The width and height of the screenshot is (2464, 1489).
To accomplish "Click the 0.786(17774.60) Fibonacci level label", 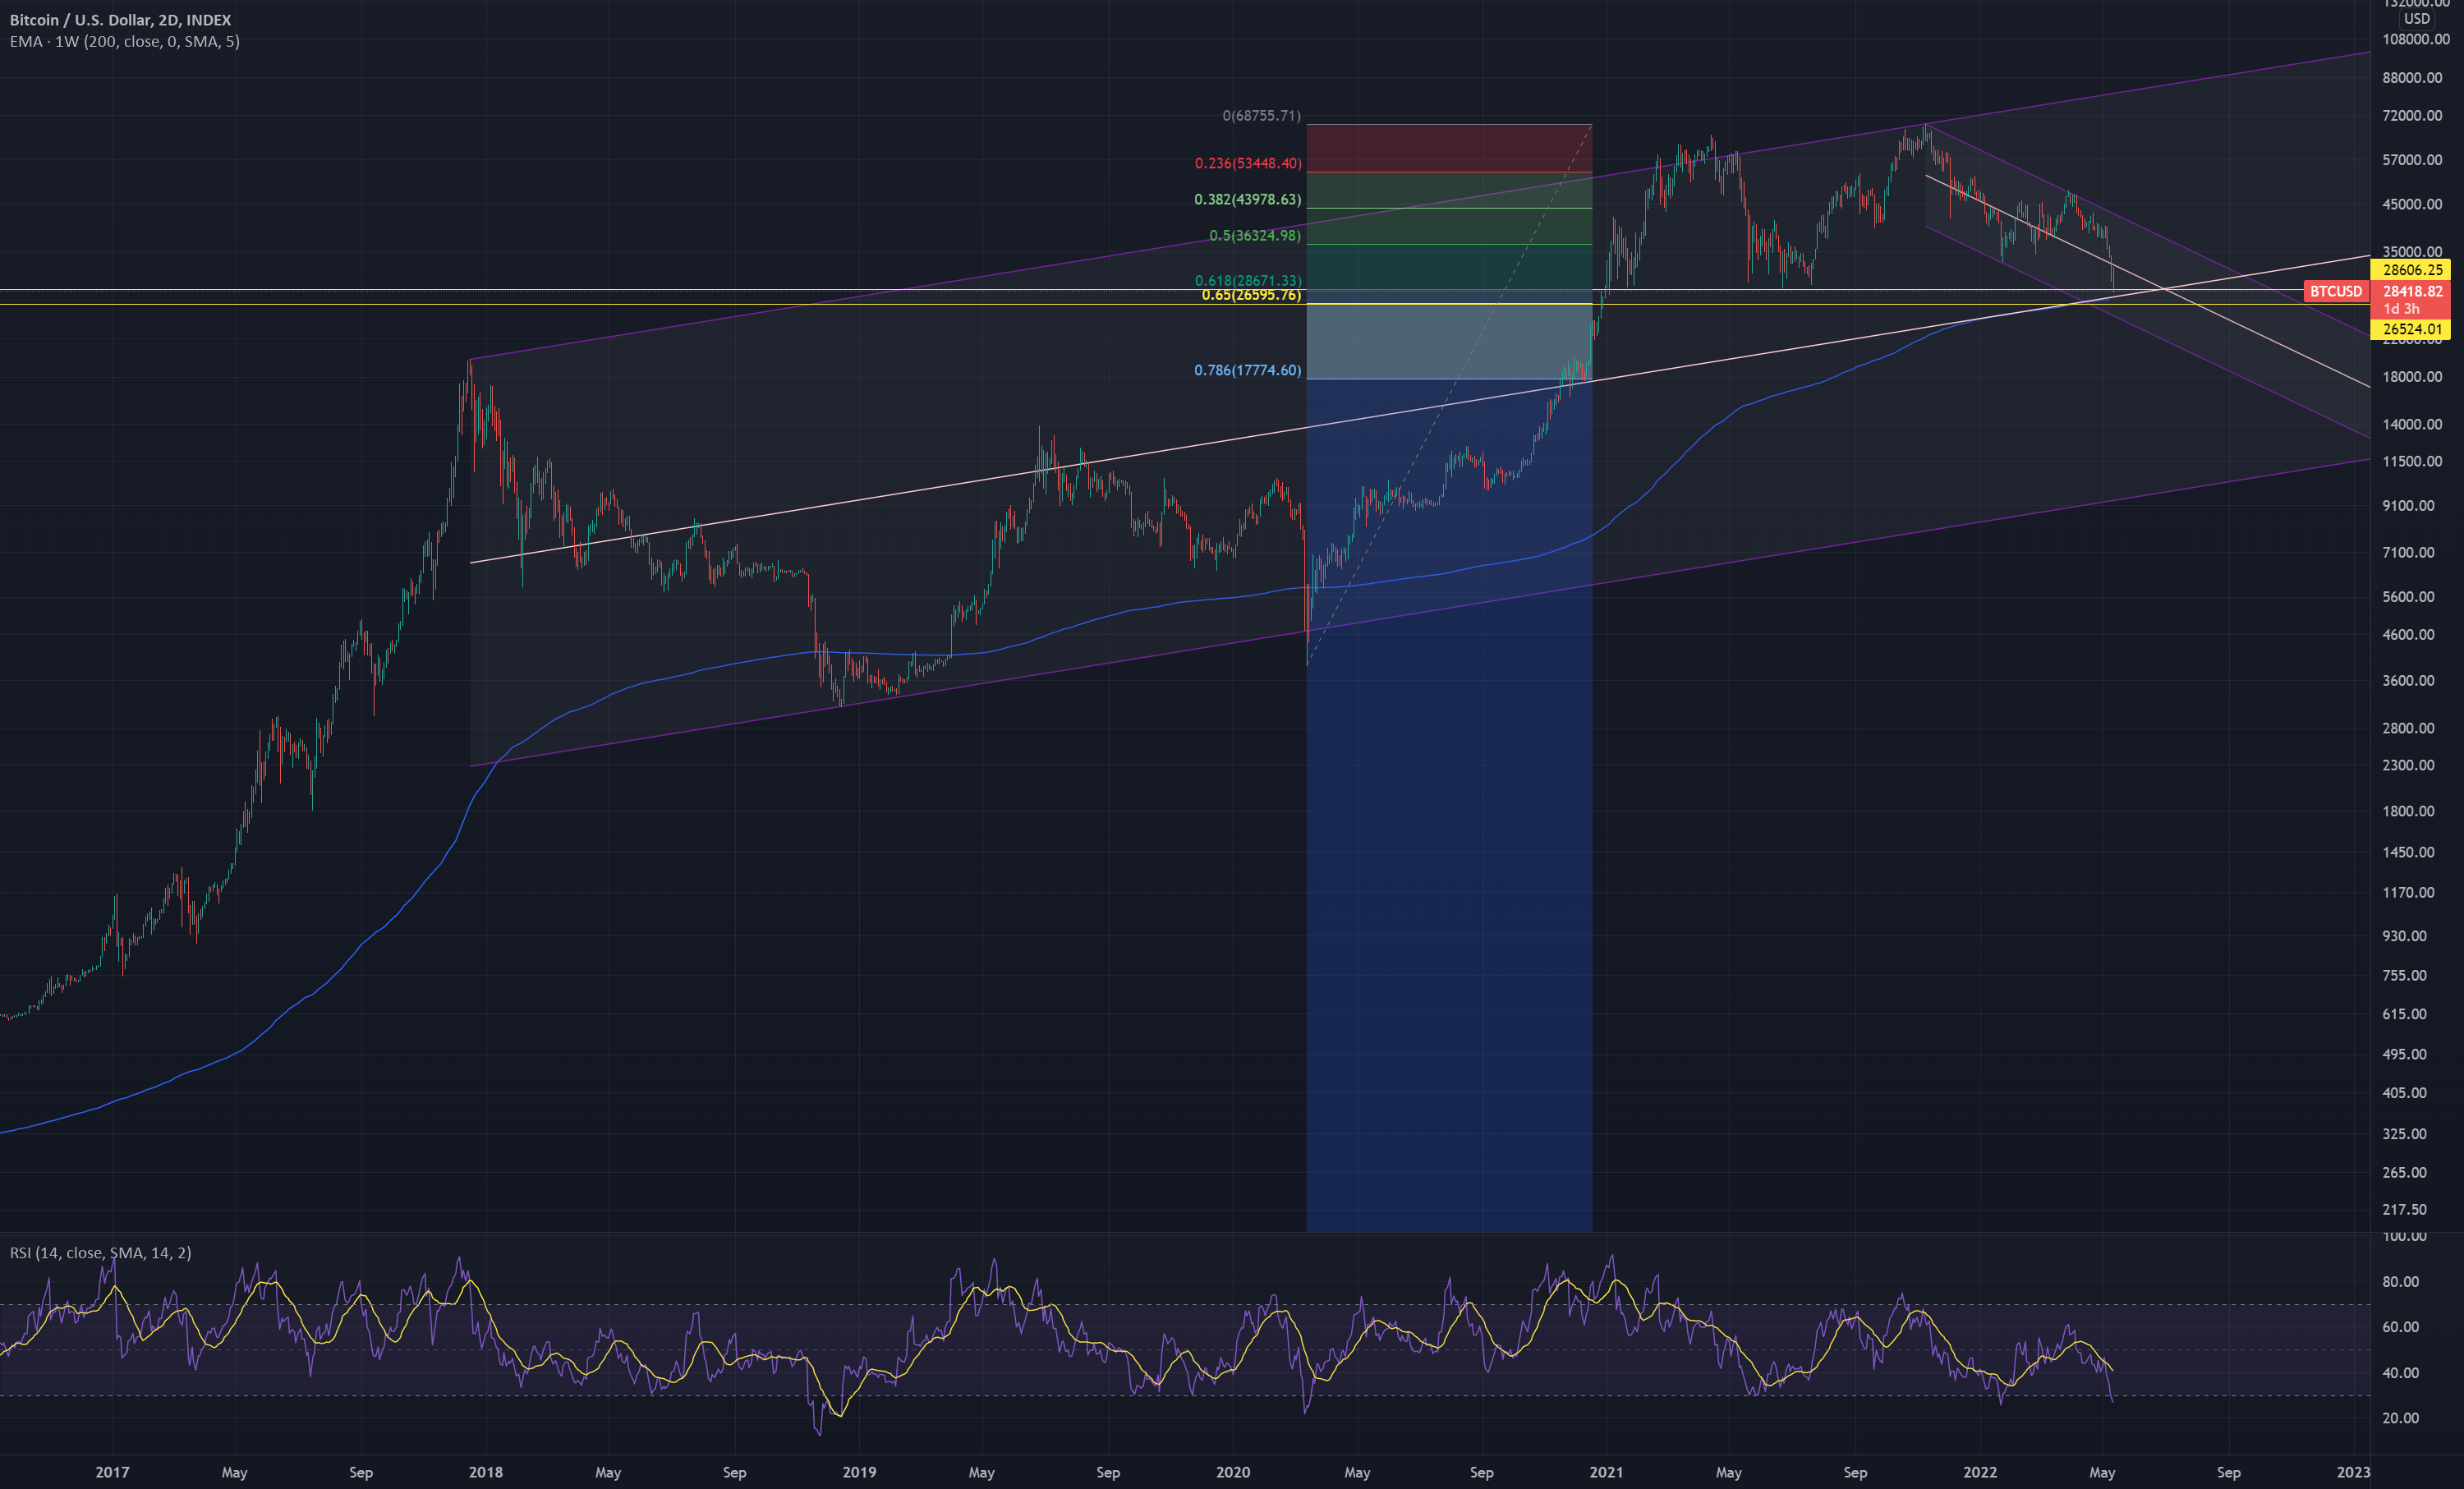I will [1246, 370].
